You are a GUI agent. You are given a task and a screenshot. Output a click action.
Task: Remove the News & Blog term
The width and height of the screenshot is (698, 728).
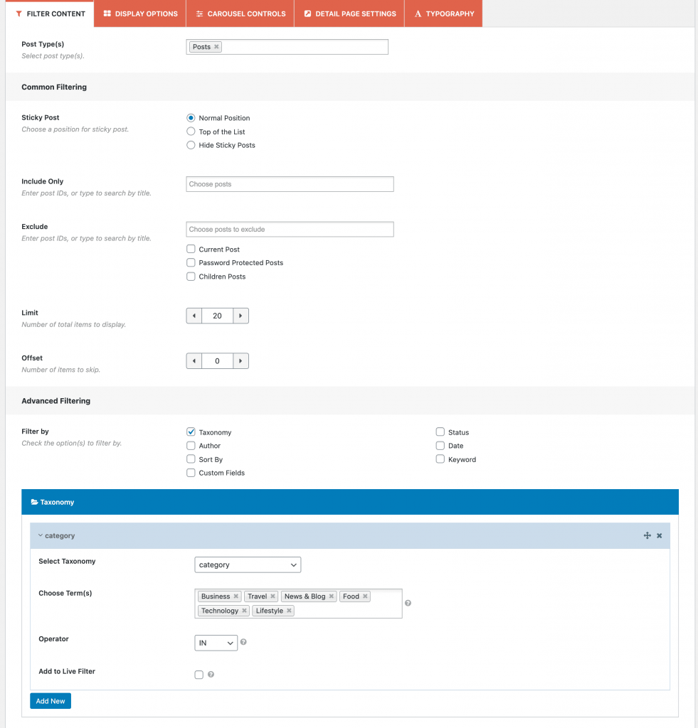click(x=332, y=596)
